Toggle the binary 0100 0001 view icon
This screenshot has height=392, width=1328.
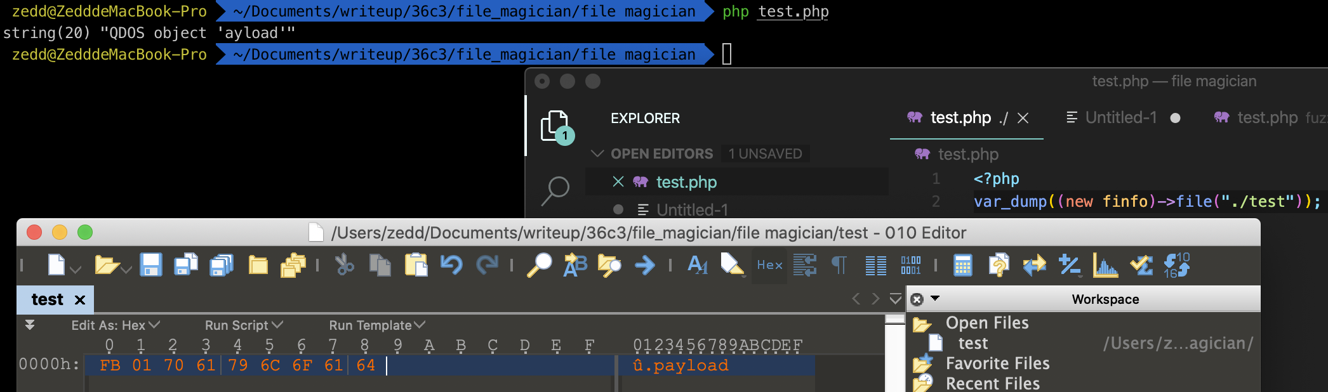tap(910, 265)
